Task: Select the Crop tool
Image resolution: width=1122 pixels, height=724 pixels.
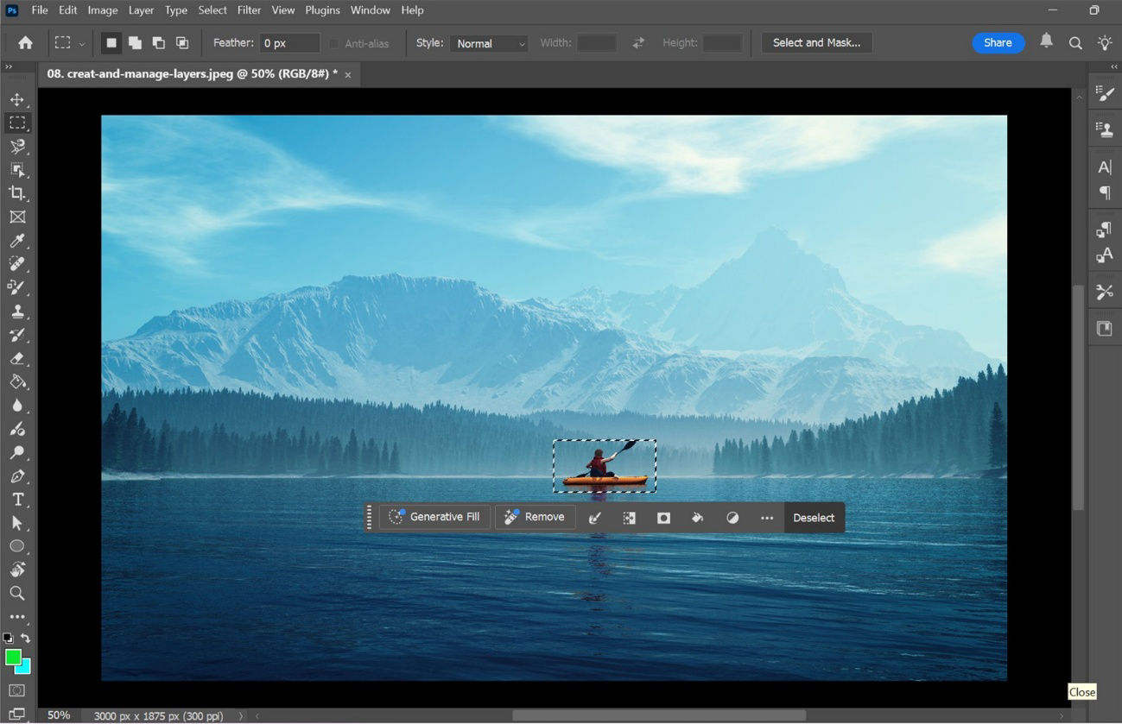Action: click(x=17, y=193)
